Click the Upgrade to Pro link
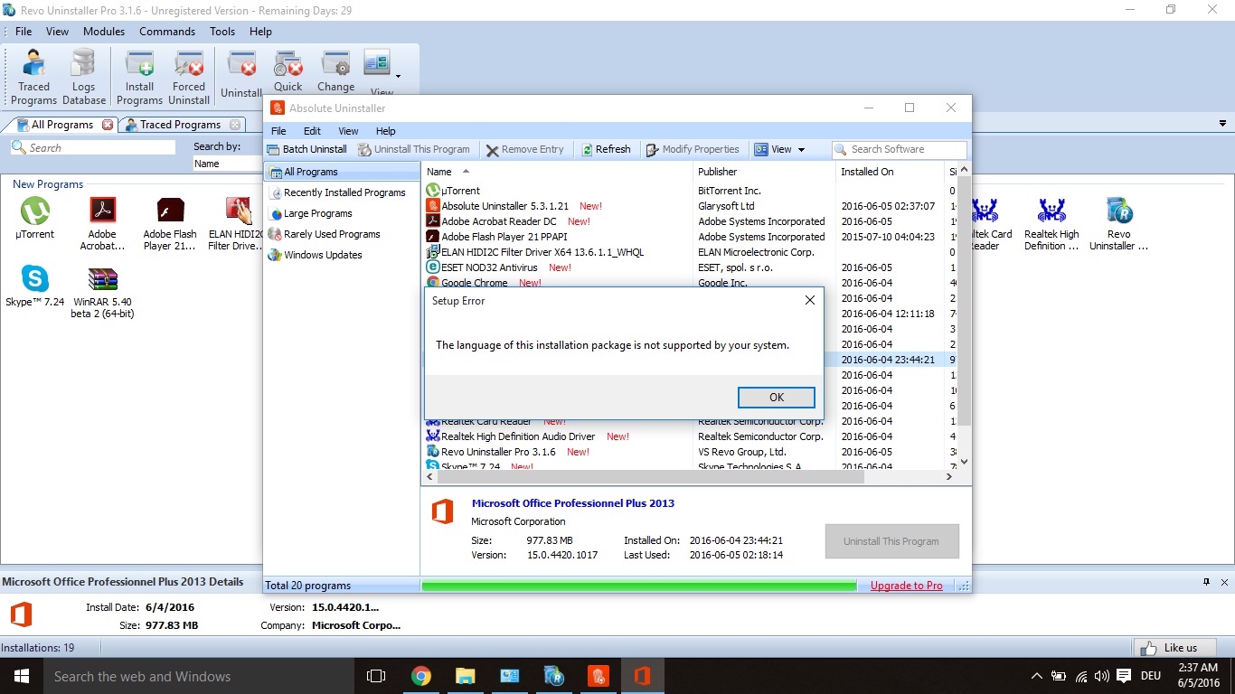This screenshot has height=694, width=1235. [906, 586]
